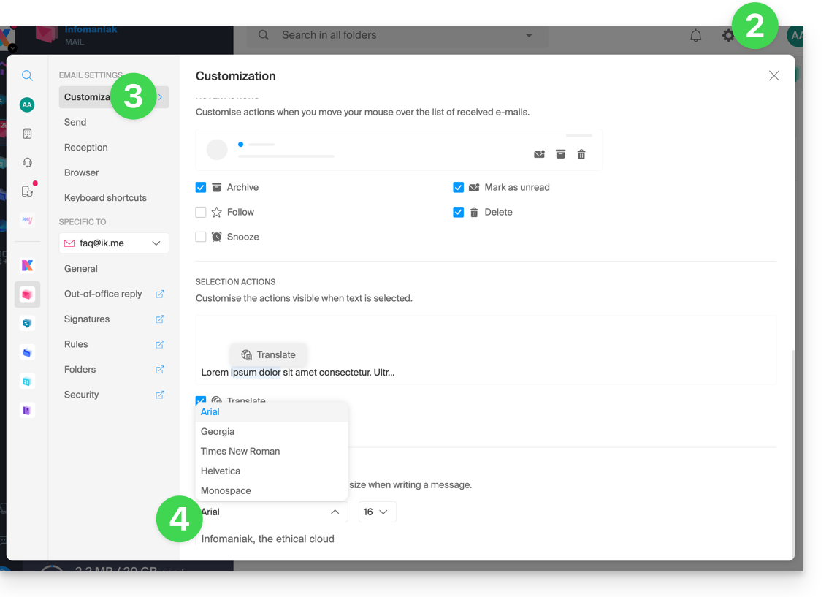829x597 pixels.
Task: Open the AA account avatar in sidebar
Action: coord(27,104)
